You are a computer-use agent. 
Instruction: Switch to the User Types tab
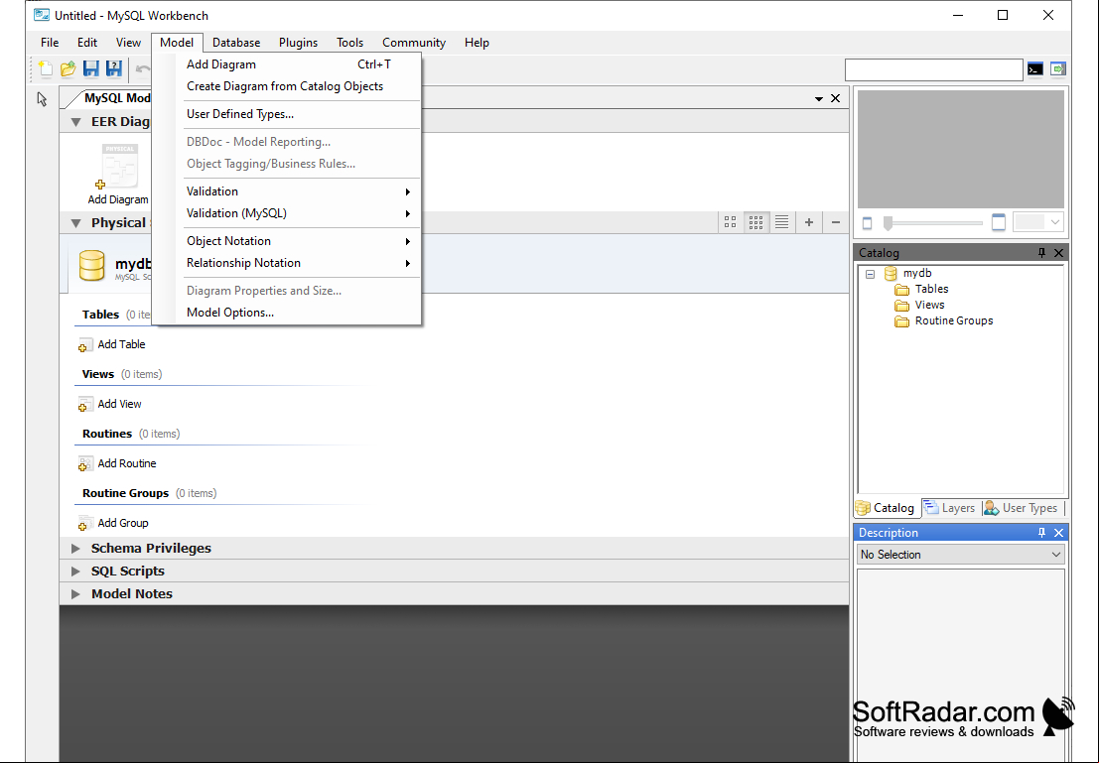click(x=1021, y=508)
